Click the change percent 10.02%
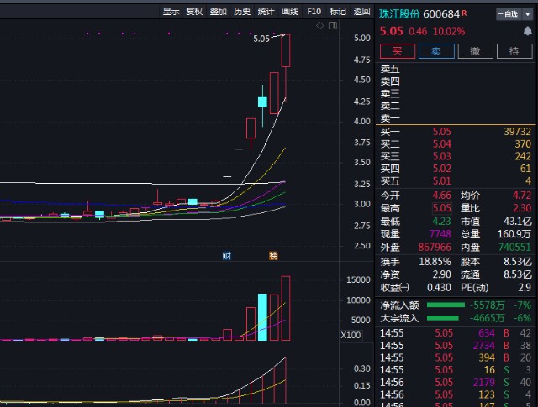The image size is (538, 407). [449, 32]
